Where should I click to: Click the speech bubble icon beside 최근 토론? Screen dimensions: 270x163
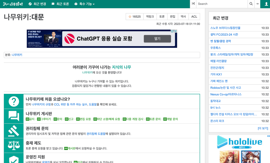pos(53,4)
